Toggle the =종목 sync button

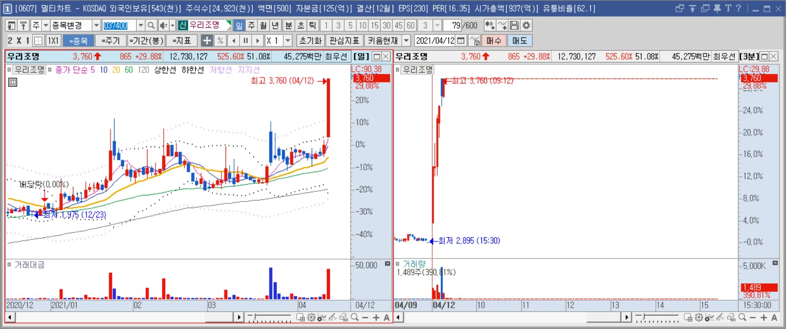(x=78, y=40)
